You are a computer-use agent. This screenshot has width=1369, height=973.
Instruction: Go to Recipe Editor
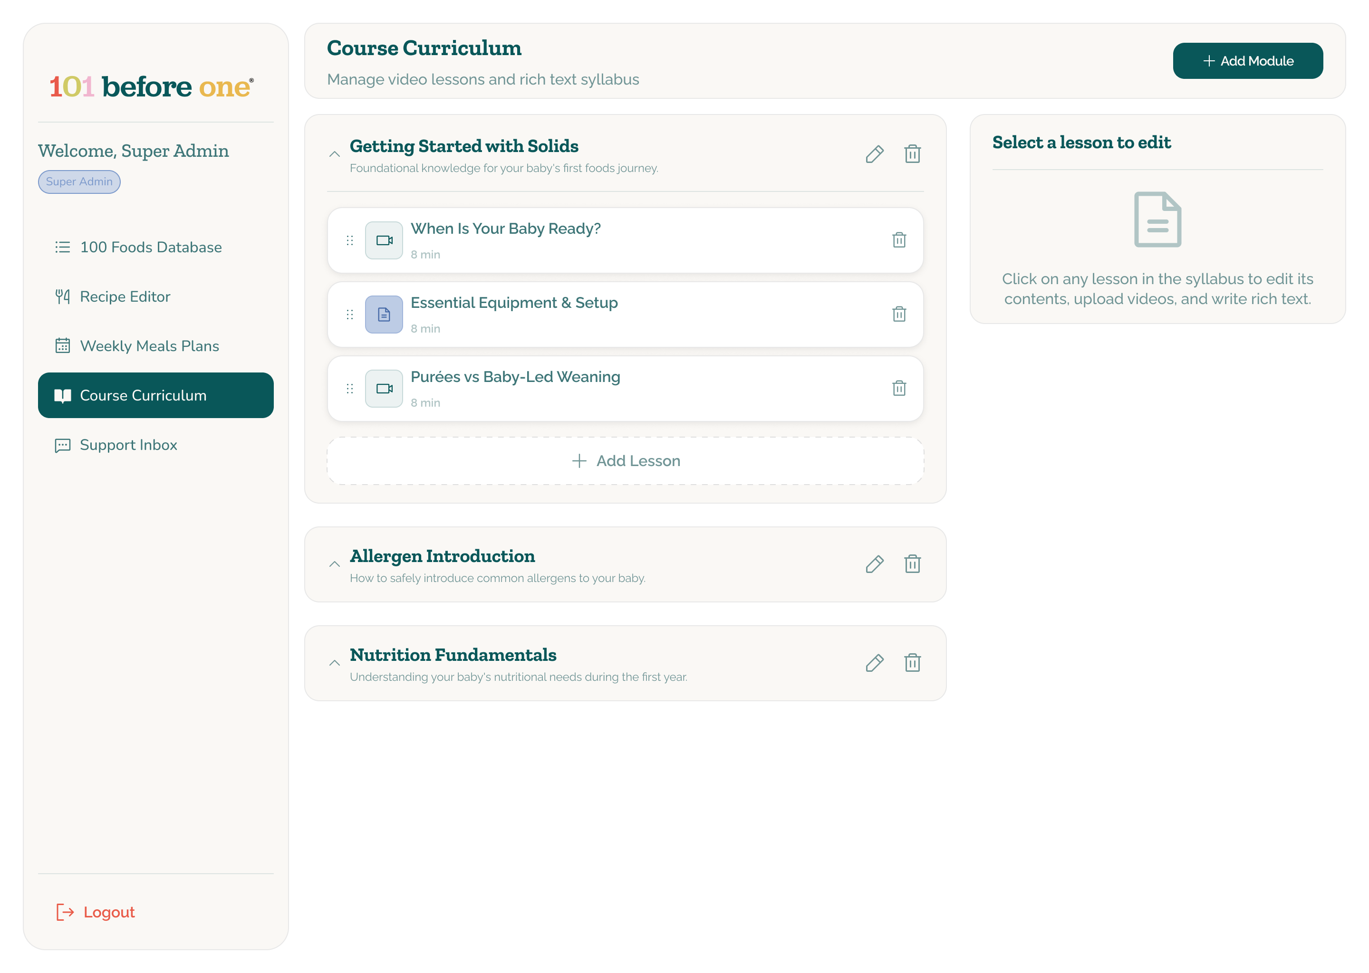click(156, 296)
